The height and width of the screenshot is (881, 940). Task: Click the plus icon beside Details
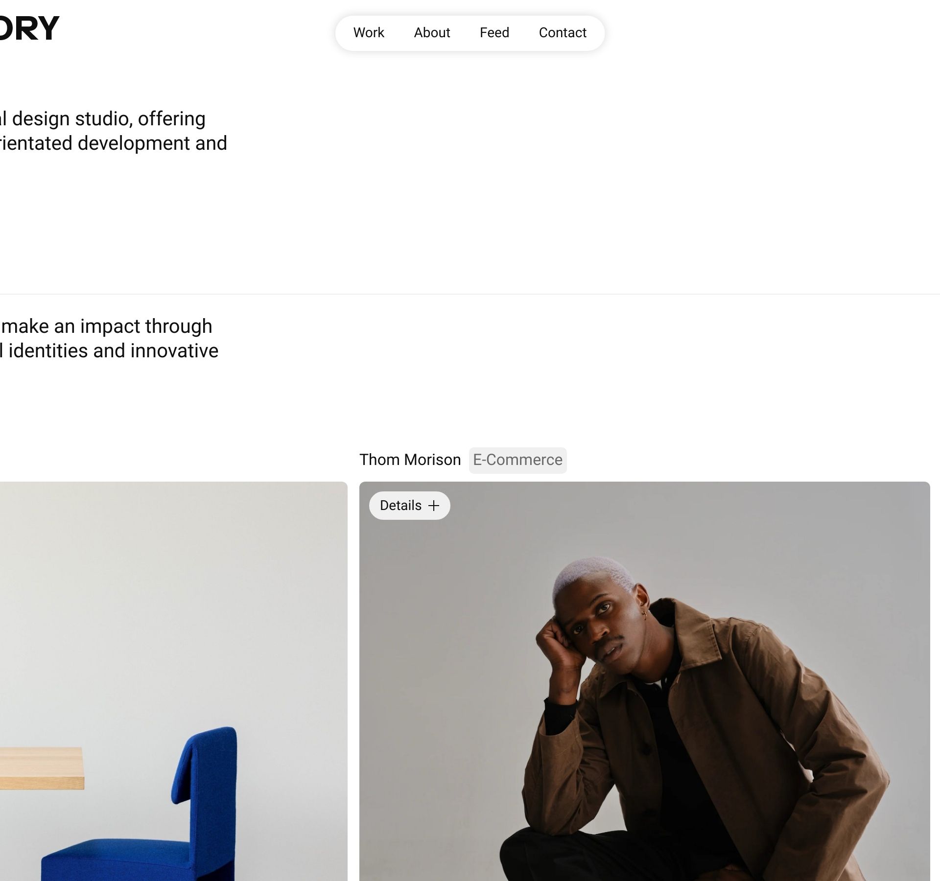point(434,506)
